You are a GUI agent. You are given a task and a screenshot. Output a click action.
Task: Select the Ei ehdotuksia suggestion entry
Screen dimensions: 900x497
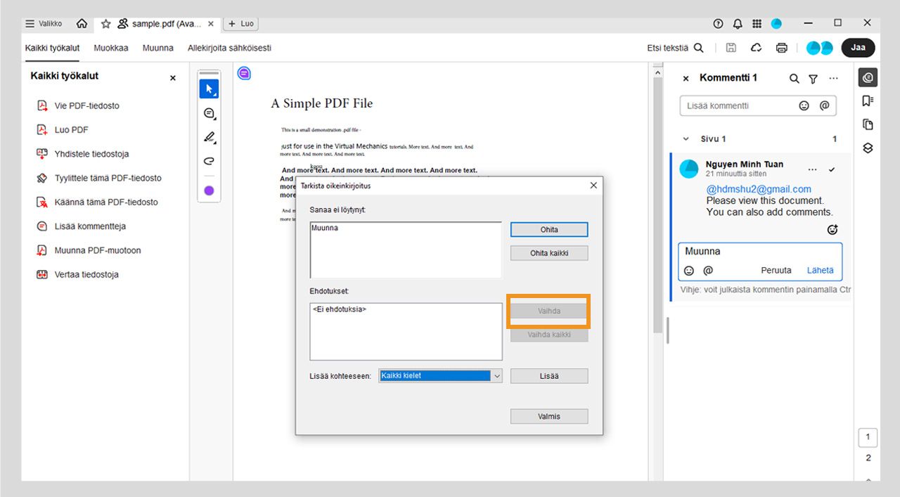point(340,309)
